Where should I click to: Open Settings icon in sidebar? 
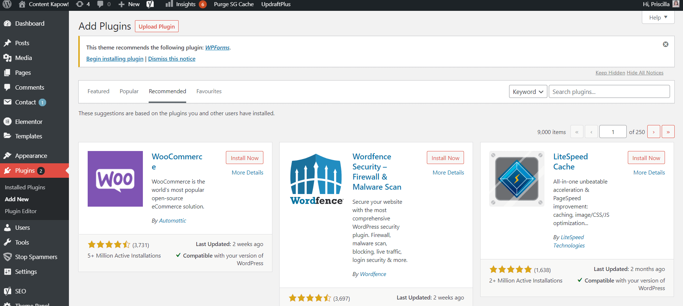click(x=7, y=272)
